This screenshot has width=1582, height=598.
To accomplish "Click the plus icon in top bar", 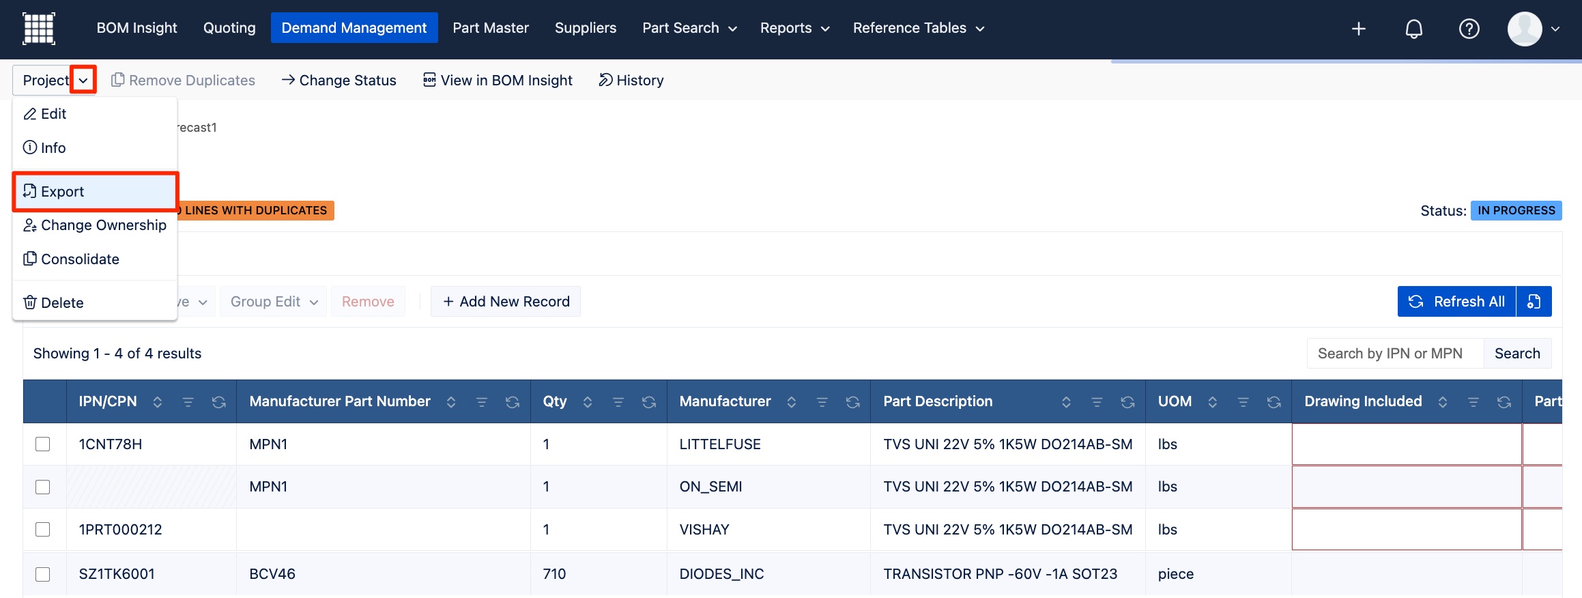I will [1359, 29].
